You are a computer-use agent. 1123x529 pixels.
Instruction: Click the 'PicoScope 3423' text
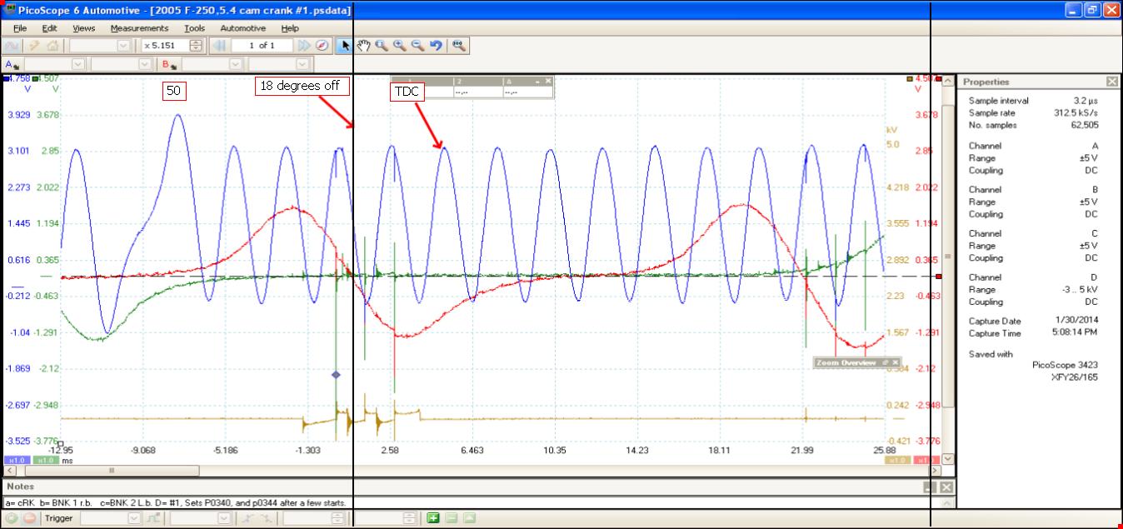(x=1064, y=364)
